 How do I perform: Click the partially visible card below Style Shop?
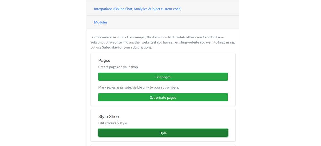[163, 145]
